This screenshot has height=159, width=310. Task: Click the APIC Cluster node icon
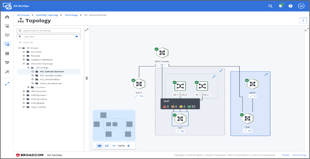coord(162,53)
